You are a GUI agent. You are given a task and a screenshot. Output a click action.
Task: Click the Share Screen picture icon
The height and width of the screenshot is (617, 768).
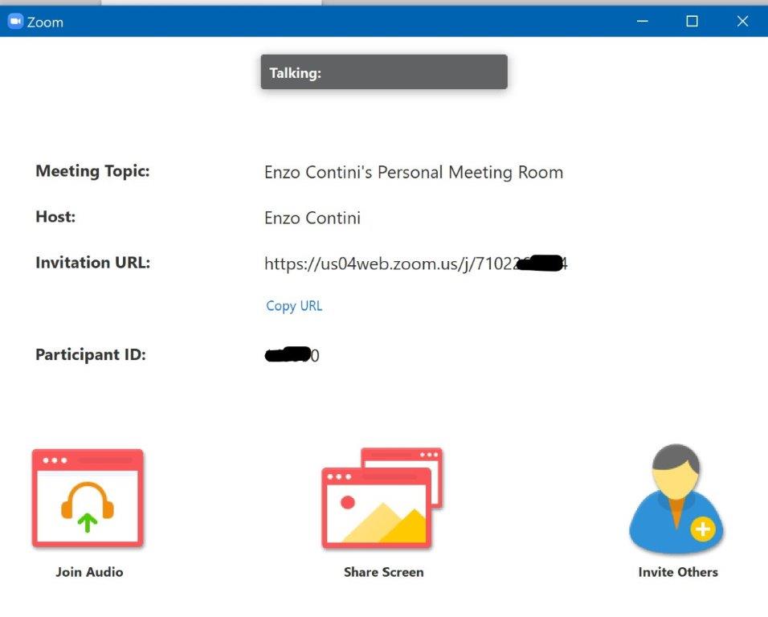(x=382, y=499)
